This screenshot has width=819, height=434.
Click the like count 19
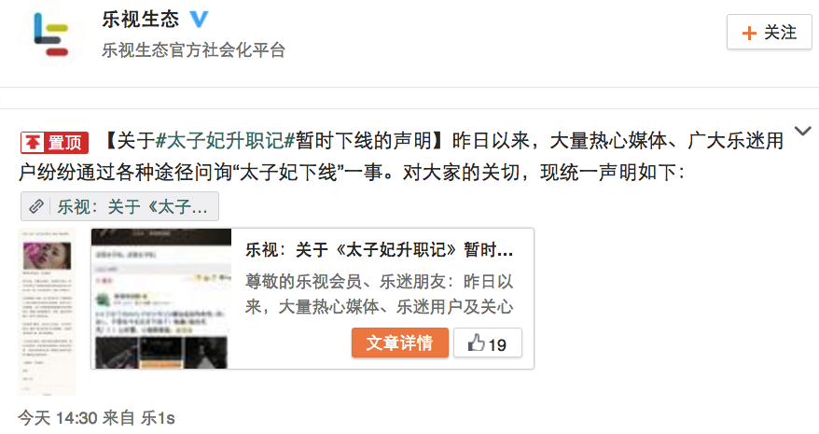click(497, 345)
